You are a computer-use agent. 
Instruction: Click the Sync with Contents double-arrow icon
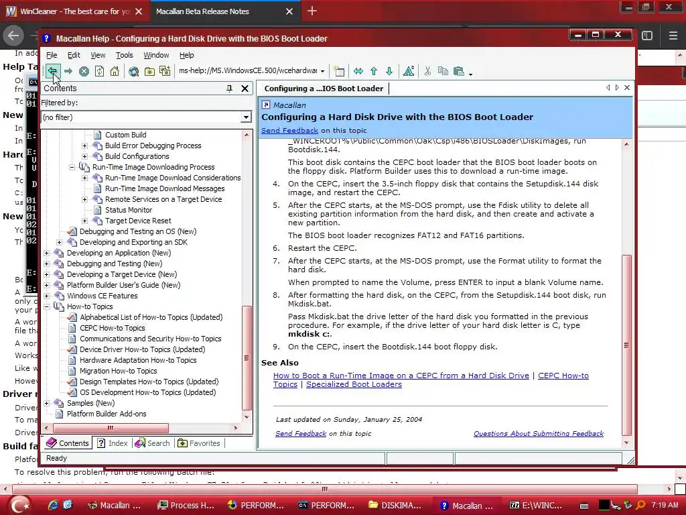(358, 71)
